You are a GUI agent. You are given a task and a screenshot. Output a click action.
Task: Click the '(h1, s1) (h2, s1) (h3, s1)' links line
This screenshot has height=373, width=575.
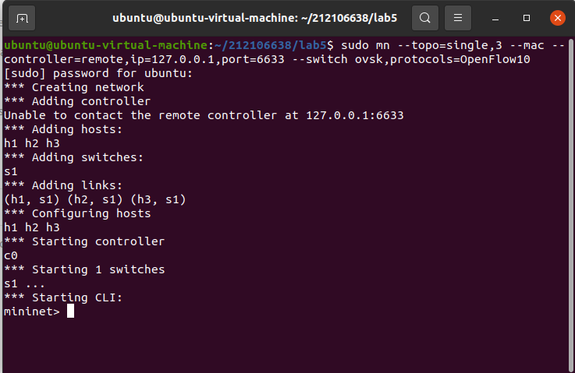[x=95, y=199]
